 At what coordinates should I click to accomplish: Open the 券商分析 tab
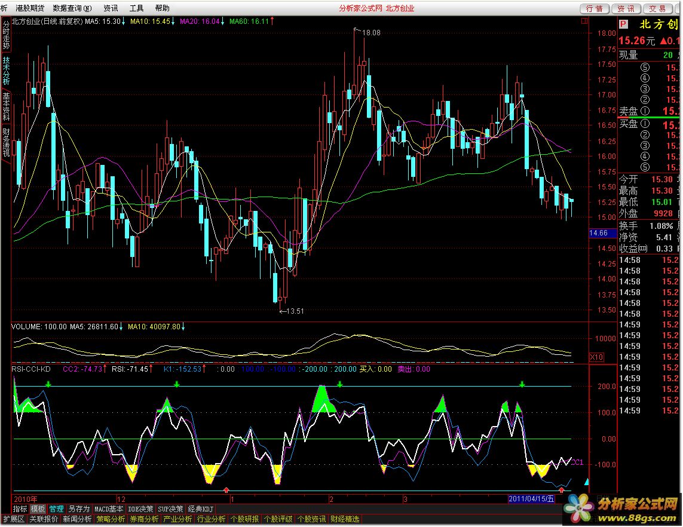click(144, 519)
